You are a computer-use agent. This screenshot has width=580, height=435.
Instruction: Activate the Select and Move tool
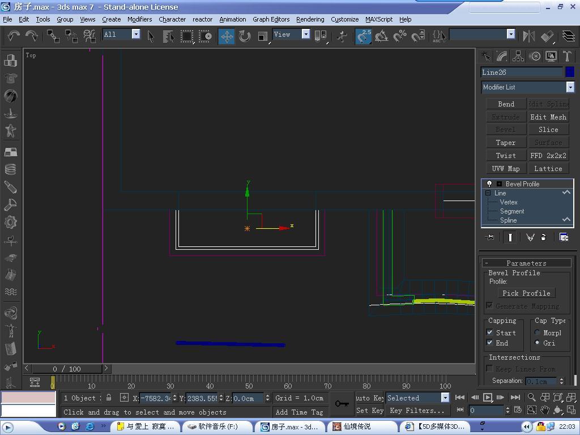(x=227, y=36)
